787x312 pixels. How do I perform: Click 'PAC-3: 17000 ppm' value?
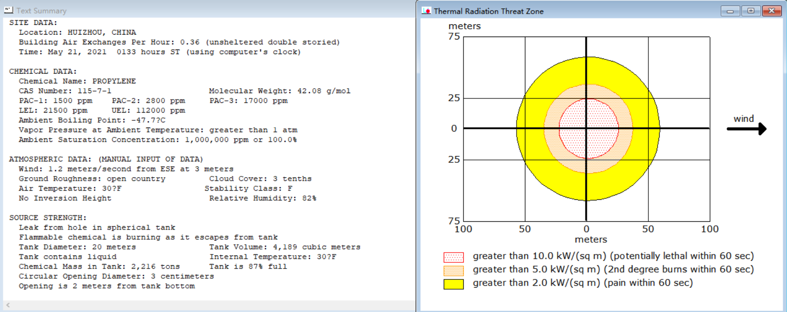[249, 101]
